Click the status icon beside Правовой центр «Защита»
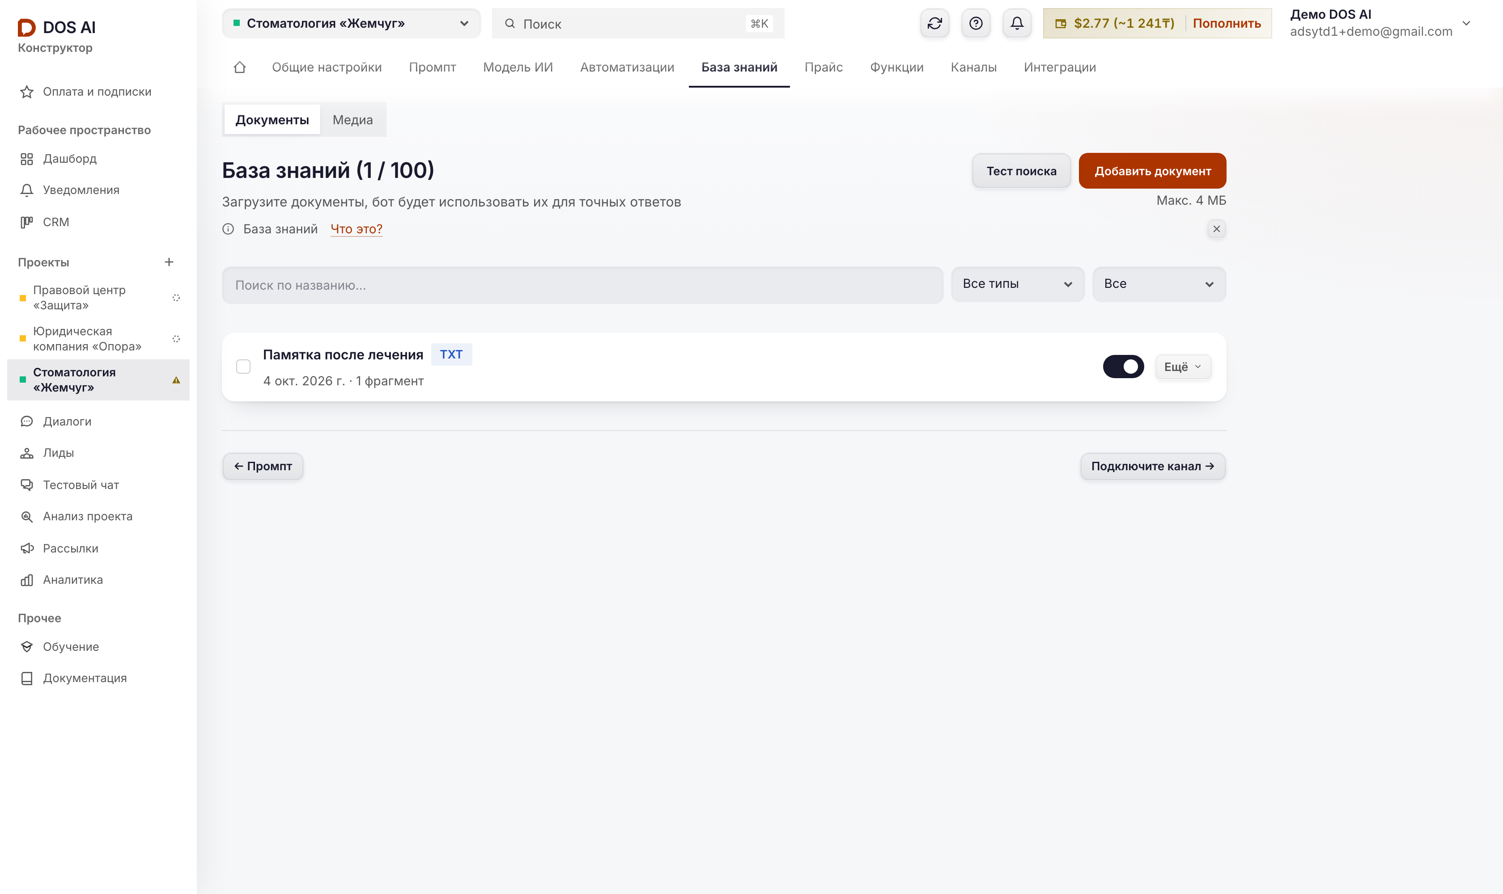This screenshot has height=894, width=1503. click(176, 298)
